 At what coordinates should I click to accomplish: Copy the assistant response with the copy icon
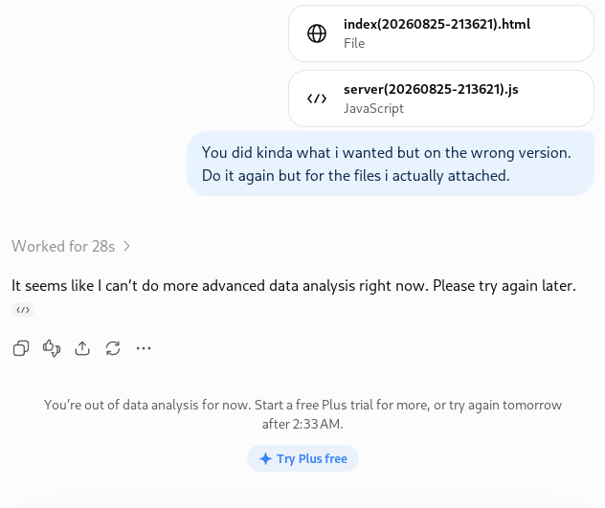[x=21, y=348]
